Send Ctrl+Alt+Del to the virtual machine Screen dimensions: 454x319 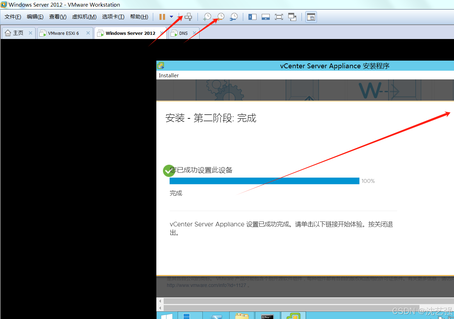[188, 17]
